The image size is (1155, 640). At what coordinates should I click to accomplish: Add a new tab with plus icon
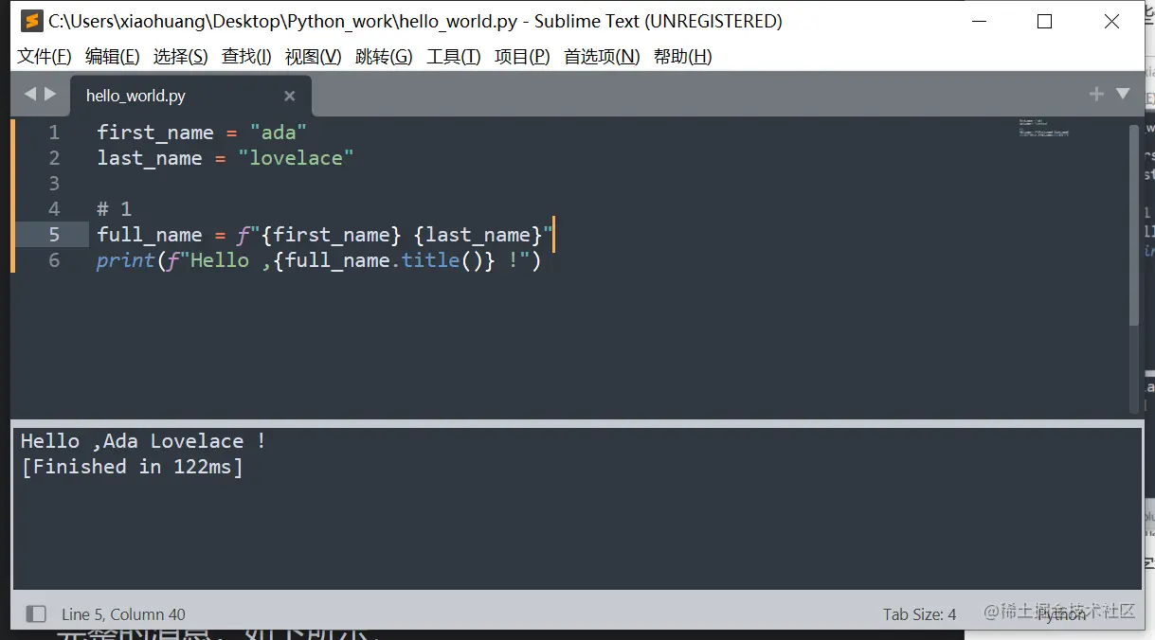tap(1096, 94)
